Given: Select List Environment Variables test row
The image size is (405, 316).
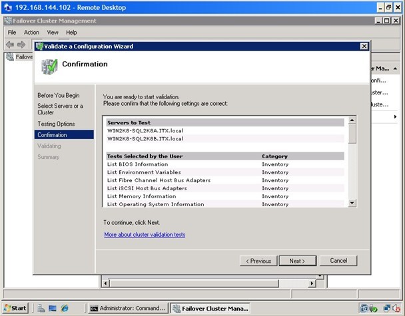Looking at the screenshot, I should (225, 172).
